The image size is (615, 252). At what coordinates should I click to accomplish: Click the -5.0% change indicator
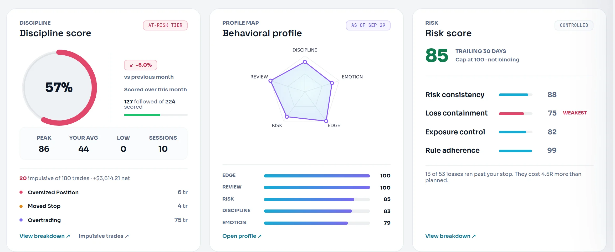[141, 65]
